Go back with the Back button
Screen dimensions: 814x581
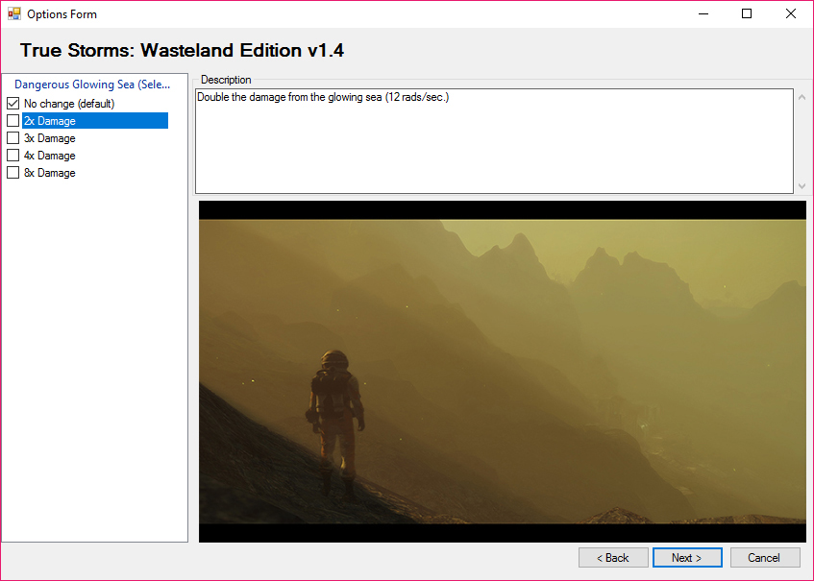[x=613, y=558]
